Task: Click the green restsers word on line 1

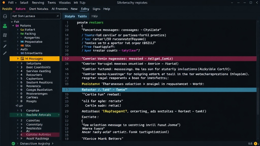Action: pyautogui.click(x=96, y=23)
